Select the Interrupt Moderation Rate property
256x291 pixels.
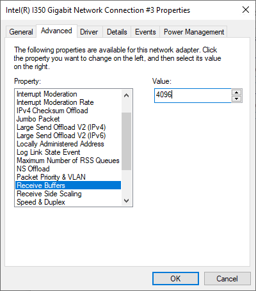click(x=68, y=102)
